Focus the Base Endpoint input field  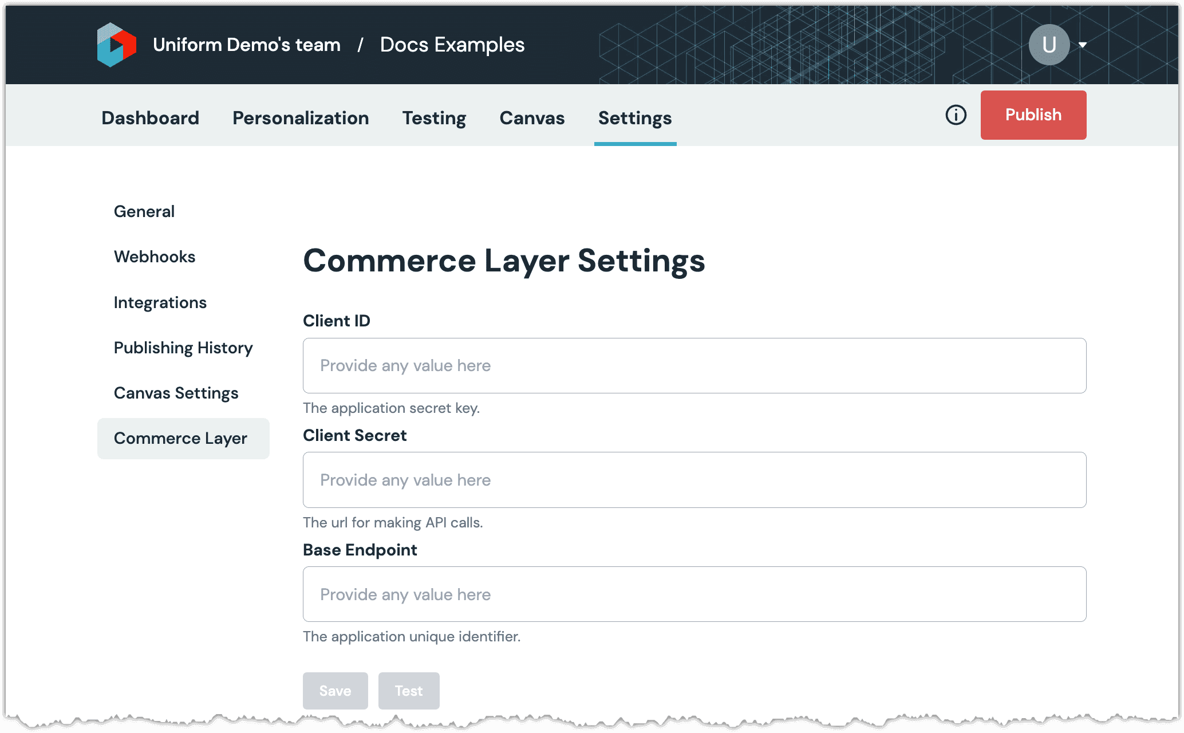click(694, 594)
